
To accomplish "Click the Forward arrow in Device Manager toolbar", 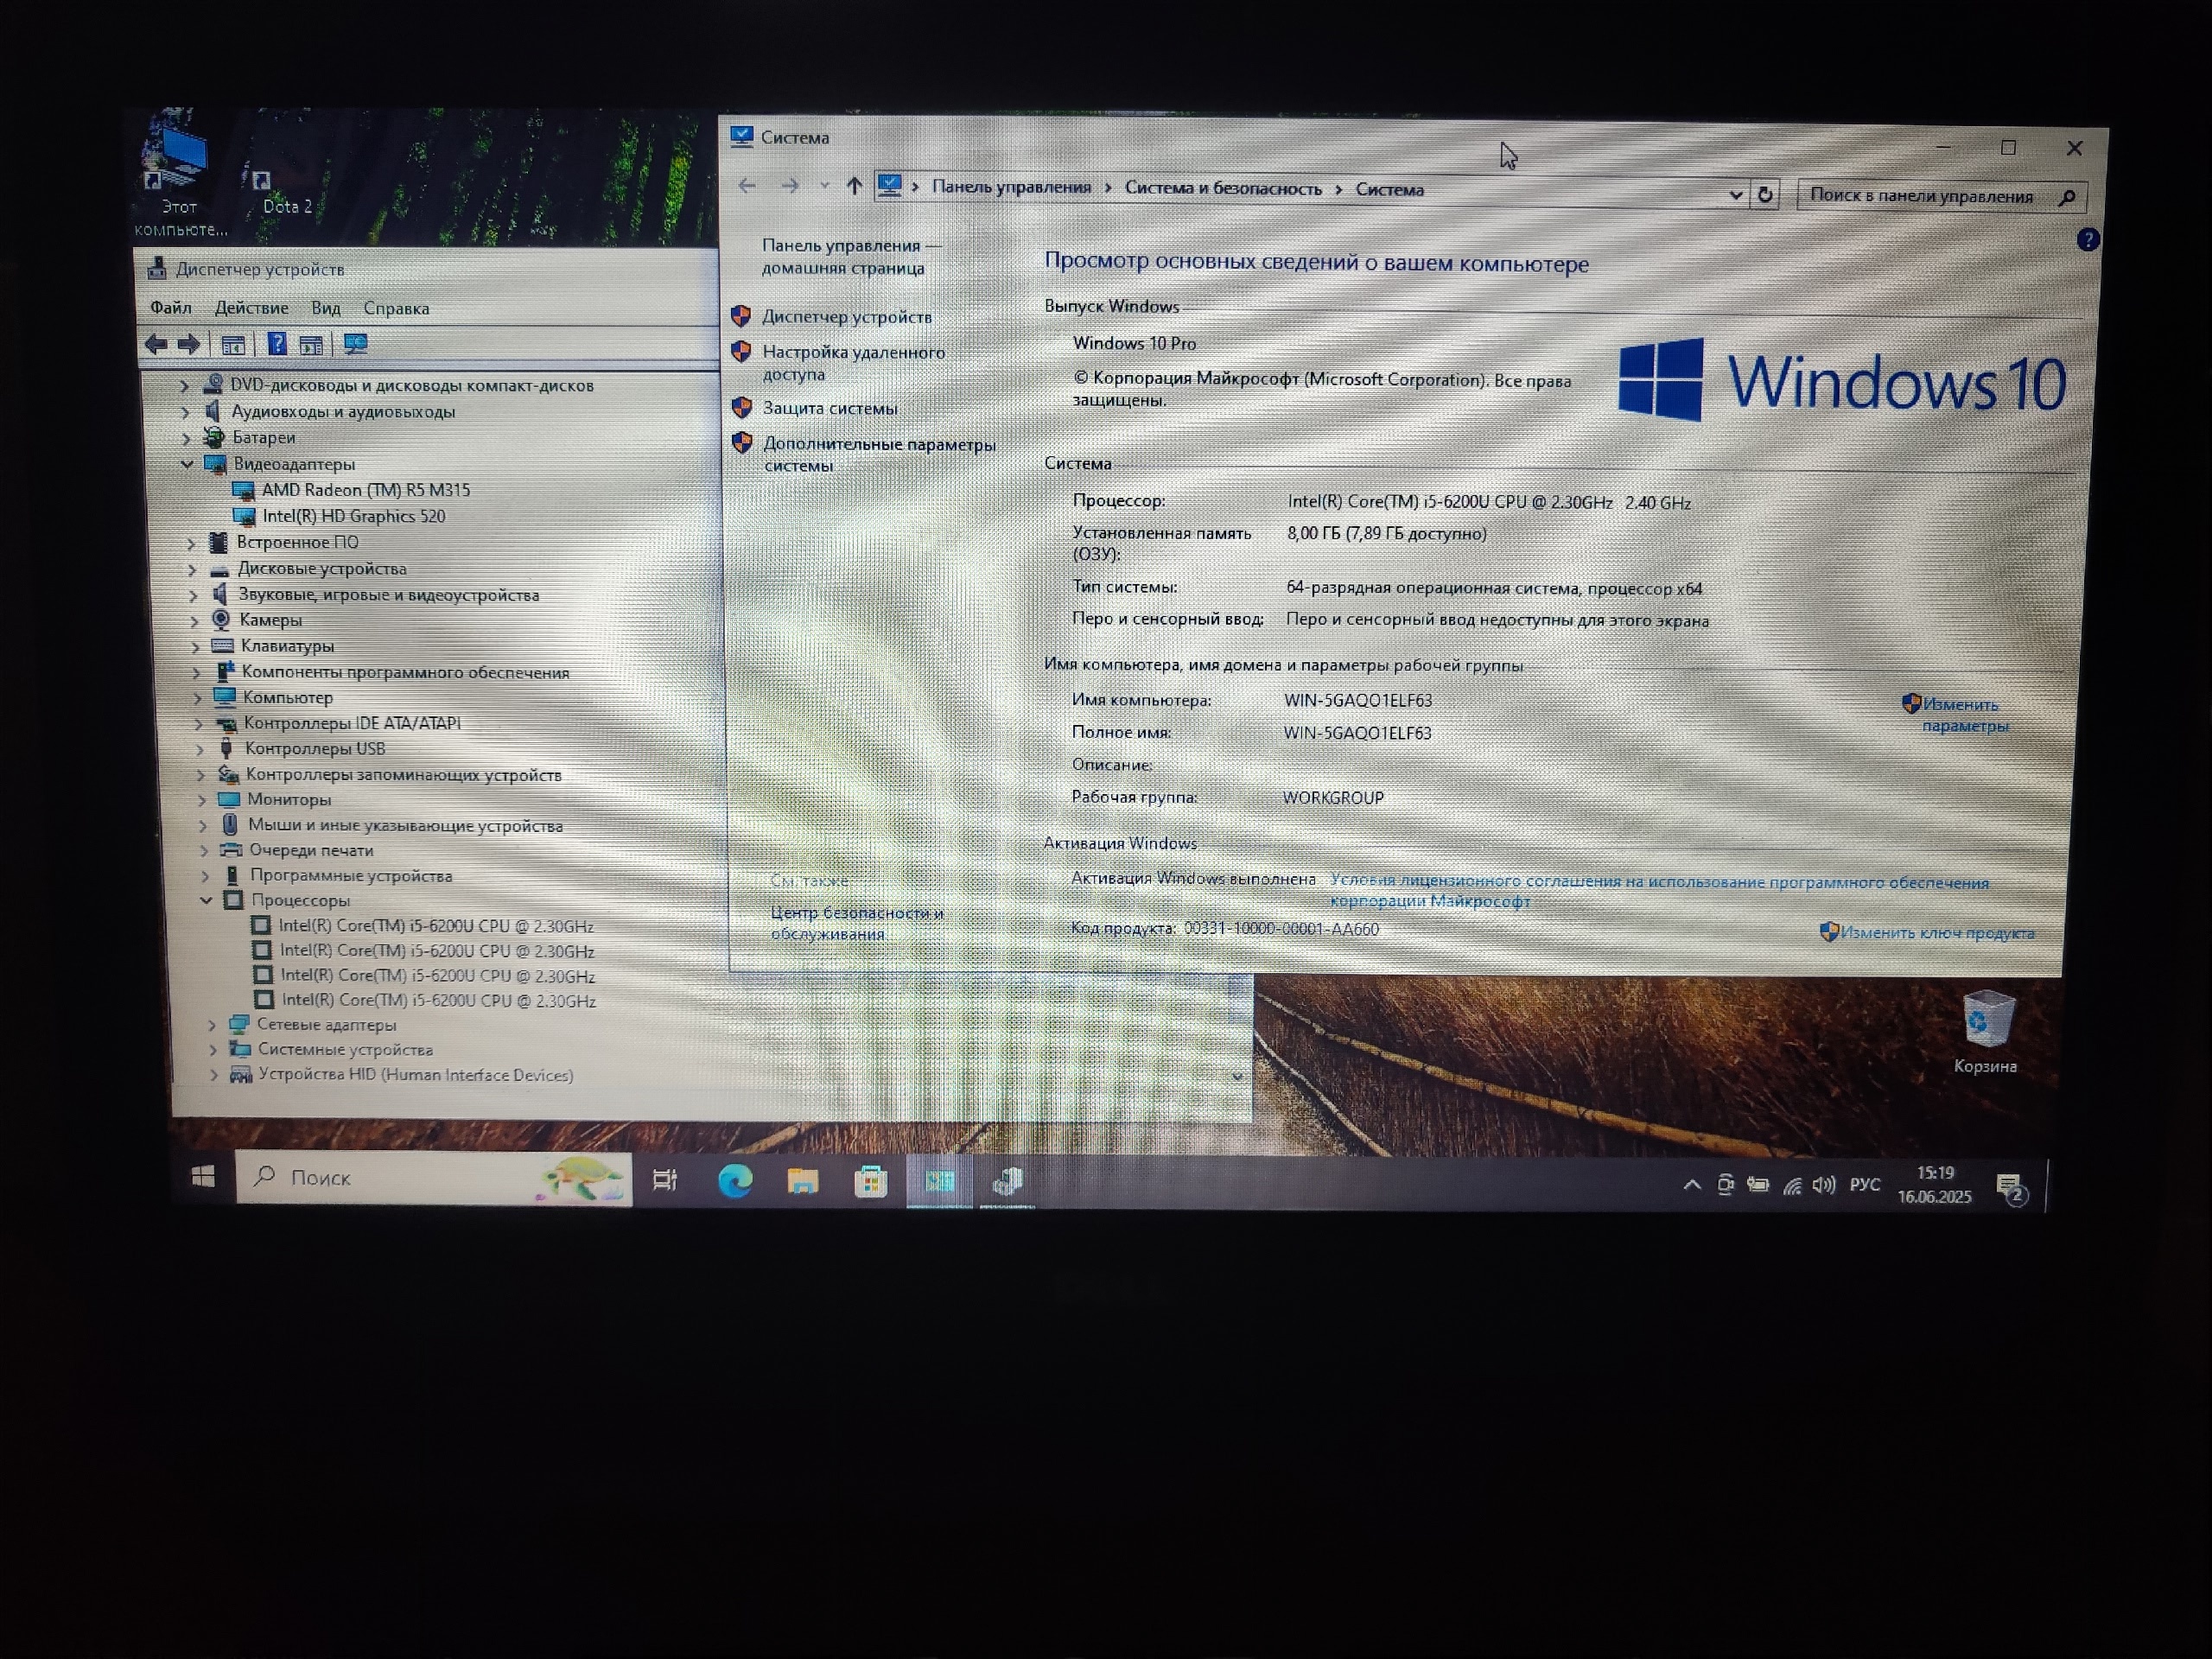I will [x=189, y=344].
